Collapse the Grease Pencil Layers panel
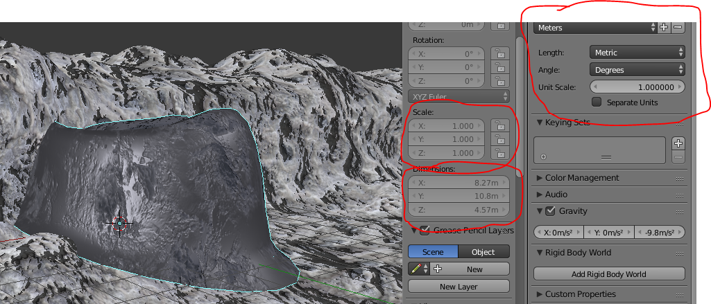The height and width of the screenshot is (304, 711). coord(414,231)
